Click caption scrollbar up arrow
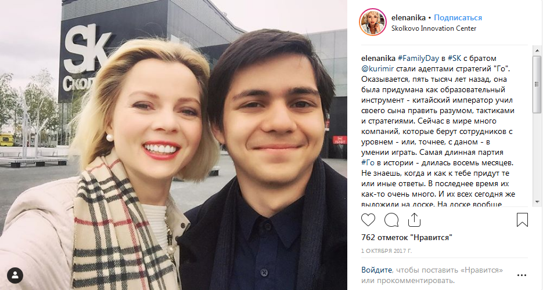The width and height of the screenshot is (543, 290). (537, 51)
